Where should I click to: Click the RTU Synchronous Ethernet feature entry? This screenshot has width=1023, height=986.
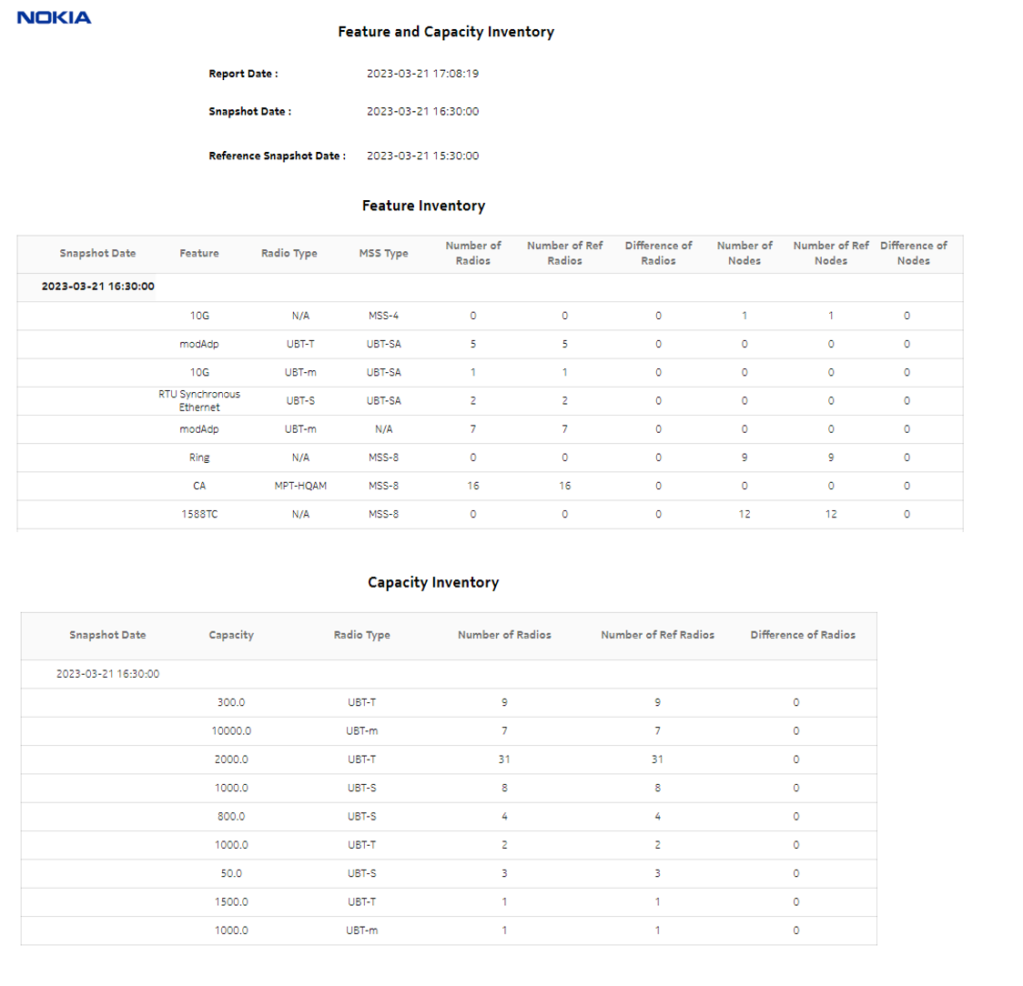pyautogui.click(x=198, y=400)
